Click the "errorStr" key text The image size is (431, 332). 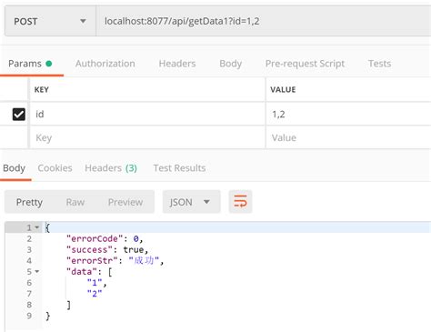(x=92, y=260)
